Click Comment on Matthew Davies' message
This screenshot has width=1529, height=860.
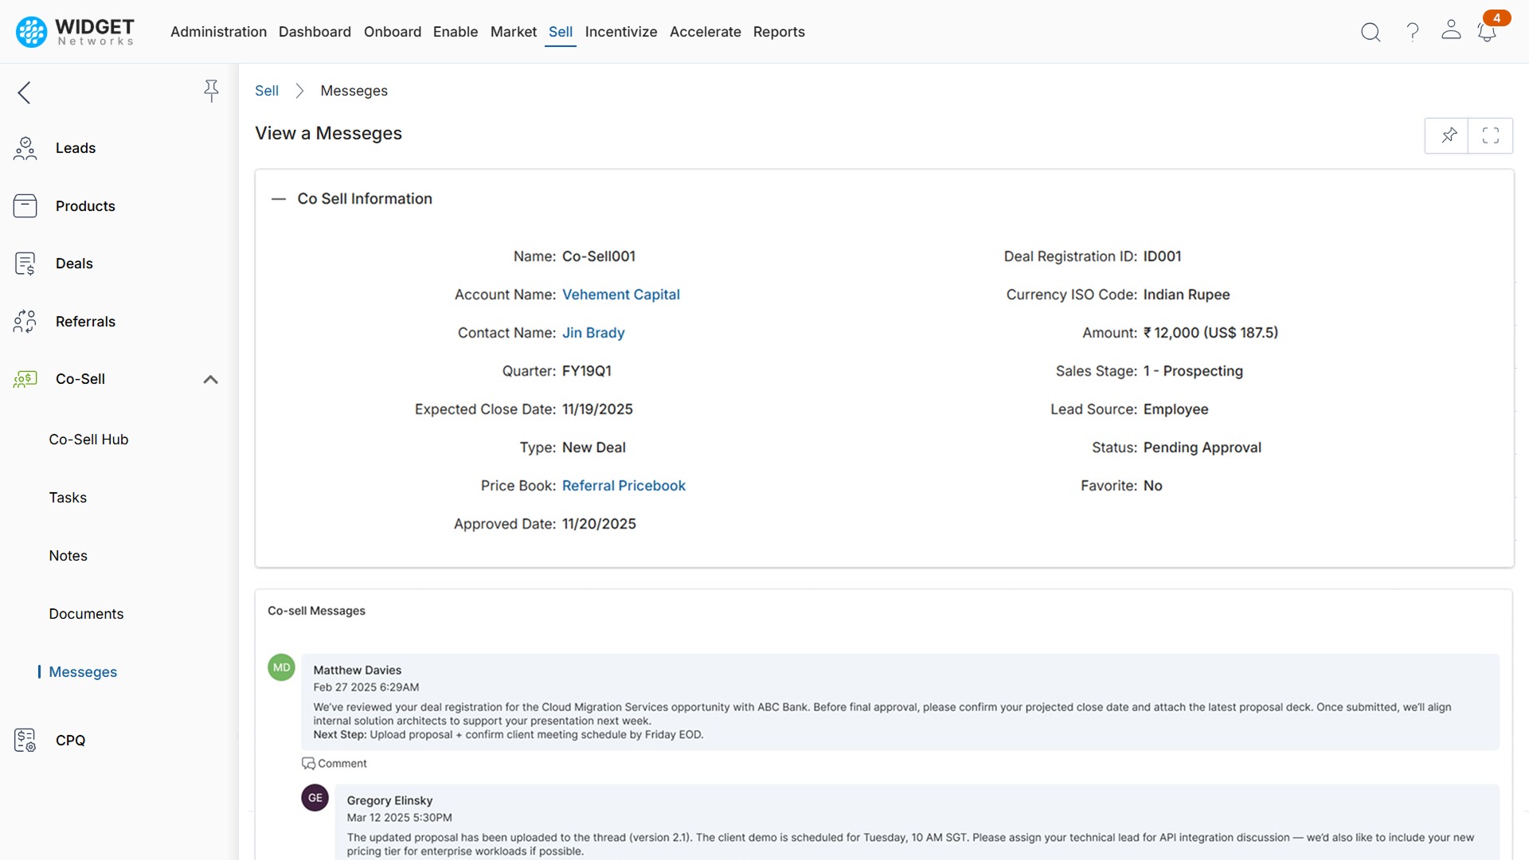coord(334,763)
